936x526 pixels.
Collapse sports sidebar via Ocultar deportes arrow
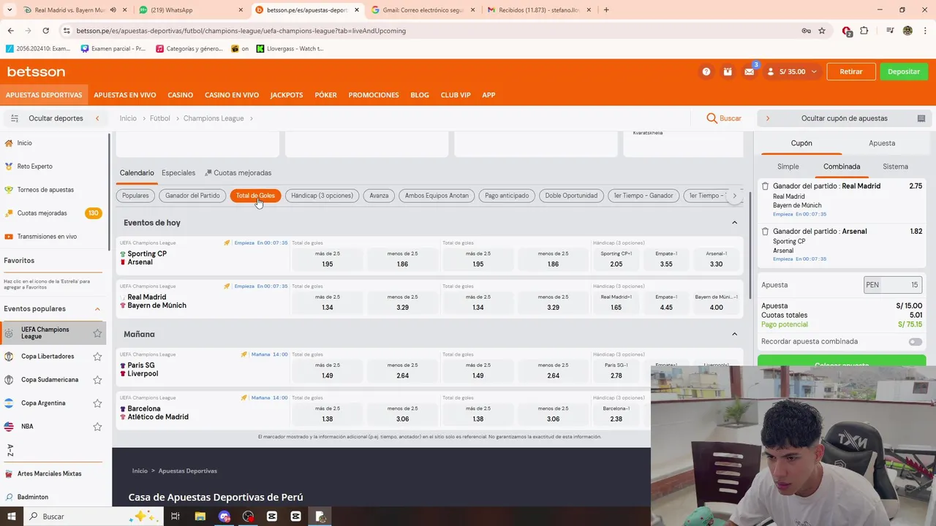pos(97,118)
